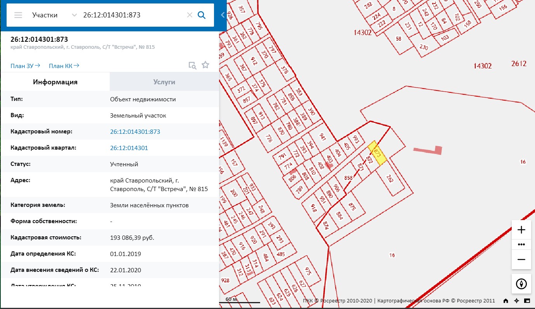
Task: Click the 'Земли населённых пунктов' value
Action: point(149,205)
